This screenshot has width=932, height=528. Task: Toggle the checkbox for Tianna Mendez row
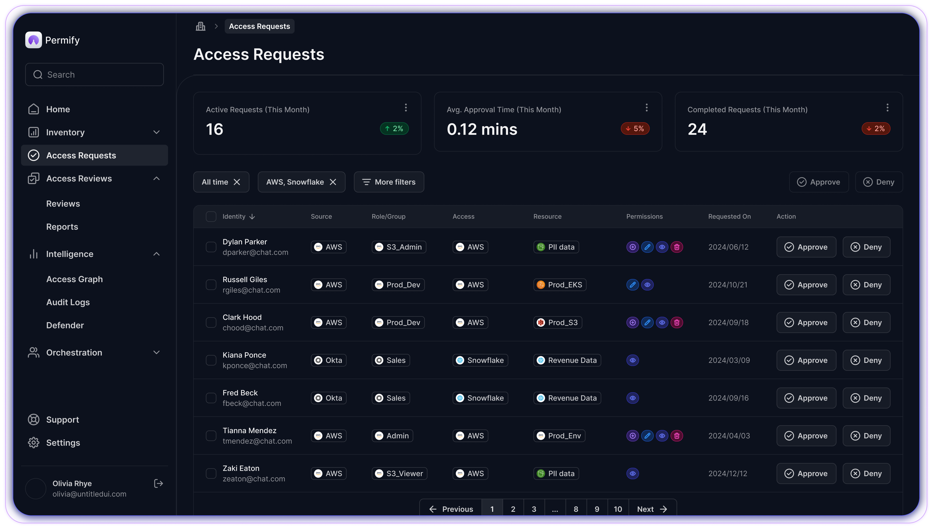[210, 435]
